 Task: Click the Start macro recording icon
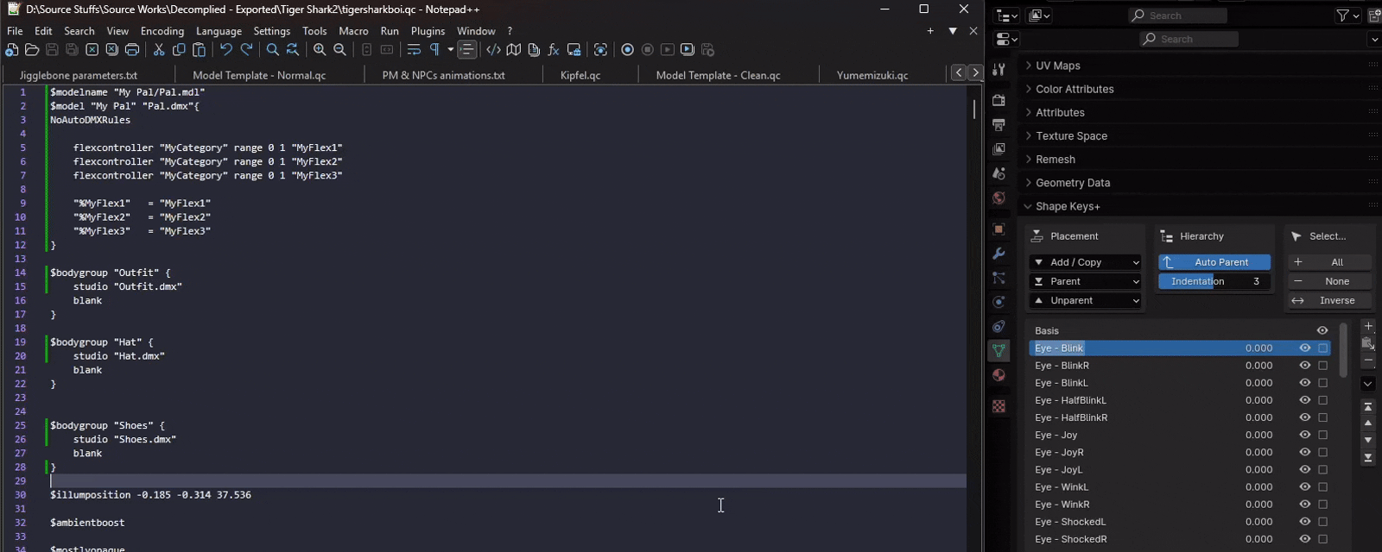[x=628, y=50]
